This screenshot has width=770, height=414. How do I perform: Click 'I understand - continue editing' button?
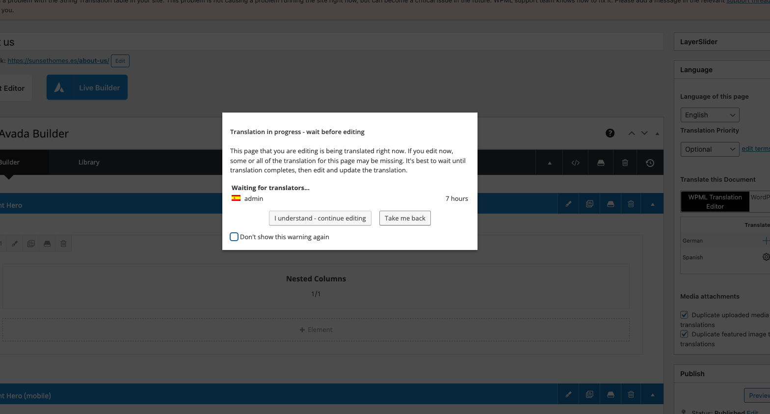(x=320, y=218)
